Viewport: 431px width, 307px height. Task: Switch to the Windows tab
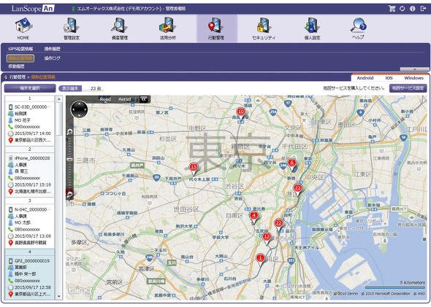point(413,78)
